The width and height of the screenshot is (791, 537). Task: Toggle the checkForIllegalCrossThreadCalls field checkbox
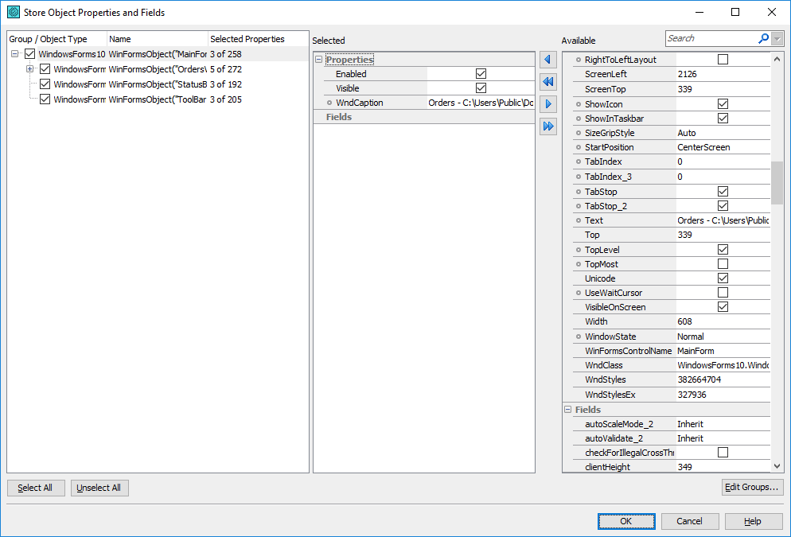[723, 453]
